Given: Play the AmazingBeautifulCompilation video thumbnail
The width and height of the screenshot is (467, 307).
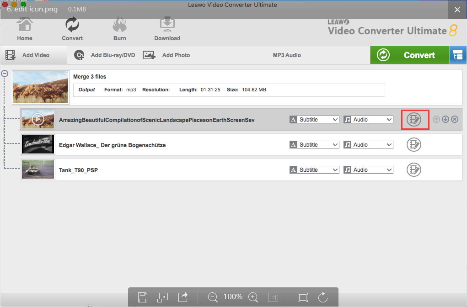Looking at the screenshot, I should (38, 120).
